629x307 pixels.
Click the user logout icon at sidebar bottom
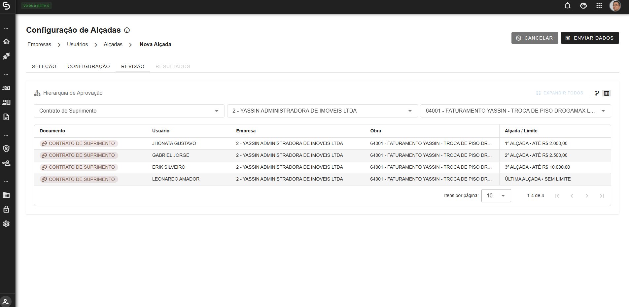click(x=6, y=301)
